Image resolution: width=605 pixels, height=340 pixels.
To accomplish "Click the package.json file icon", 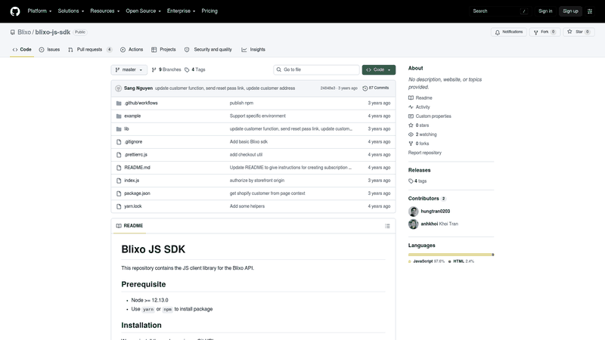I will pyautogui.click(x=119, y=193).
